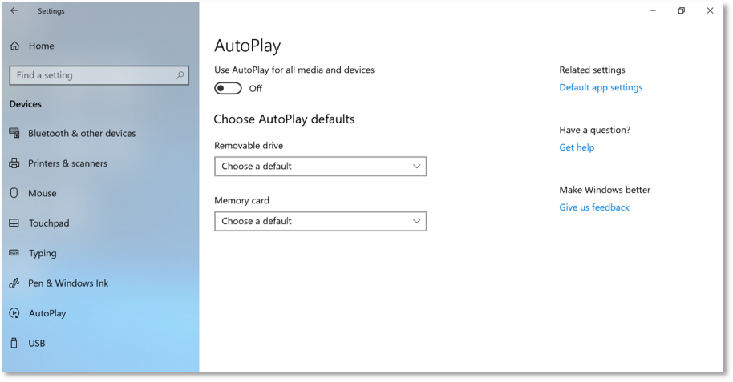Click the AutoPlay page heading
This screenshot has width=733, height=382.
click(x=247, y=46)
